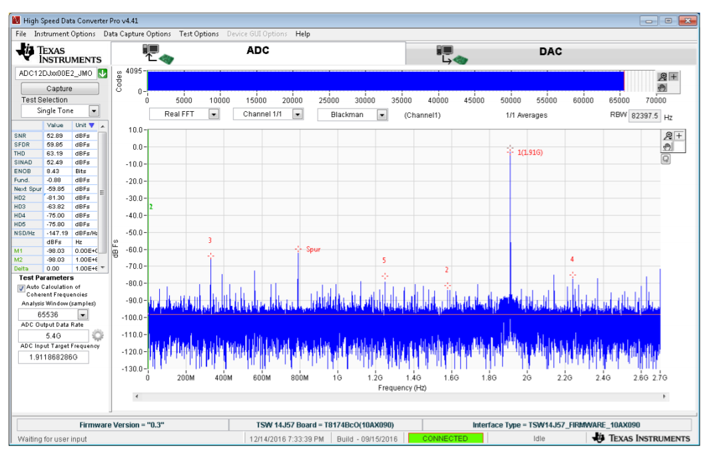Click the NSD/Hz value -147.19 cell
Image resolution: width=727 pixels, height=451 pixels.
[57, 233]
